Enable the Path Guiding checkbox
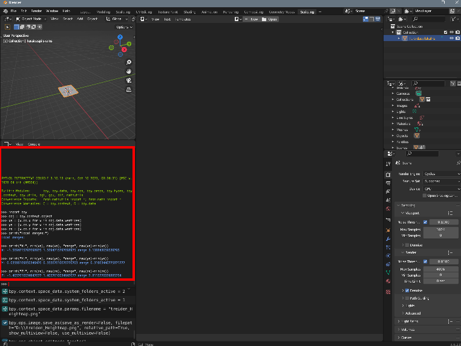461x346 pixels. coord(406,298)
